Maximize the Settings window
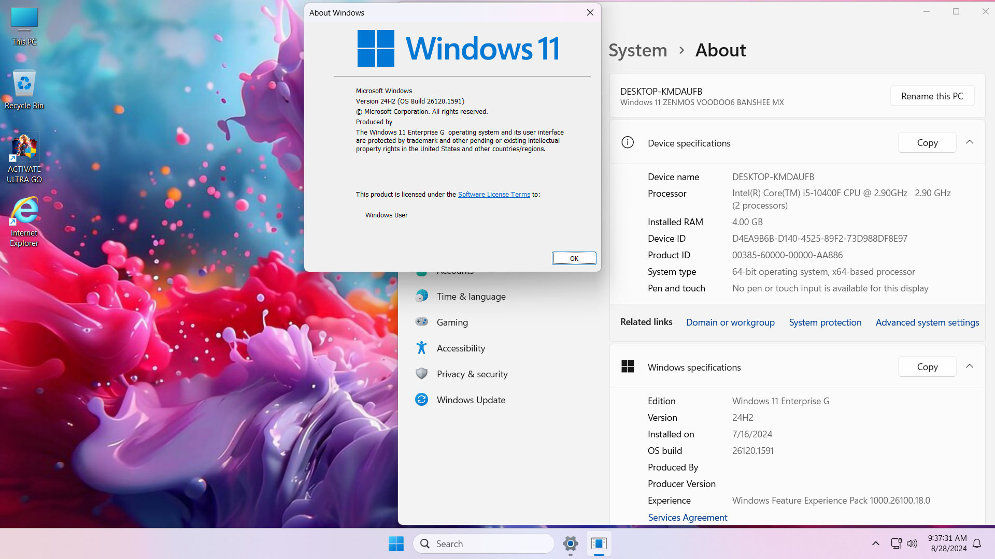The width and height of the screenshot is (995, 559). (x=956, y=11)
